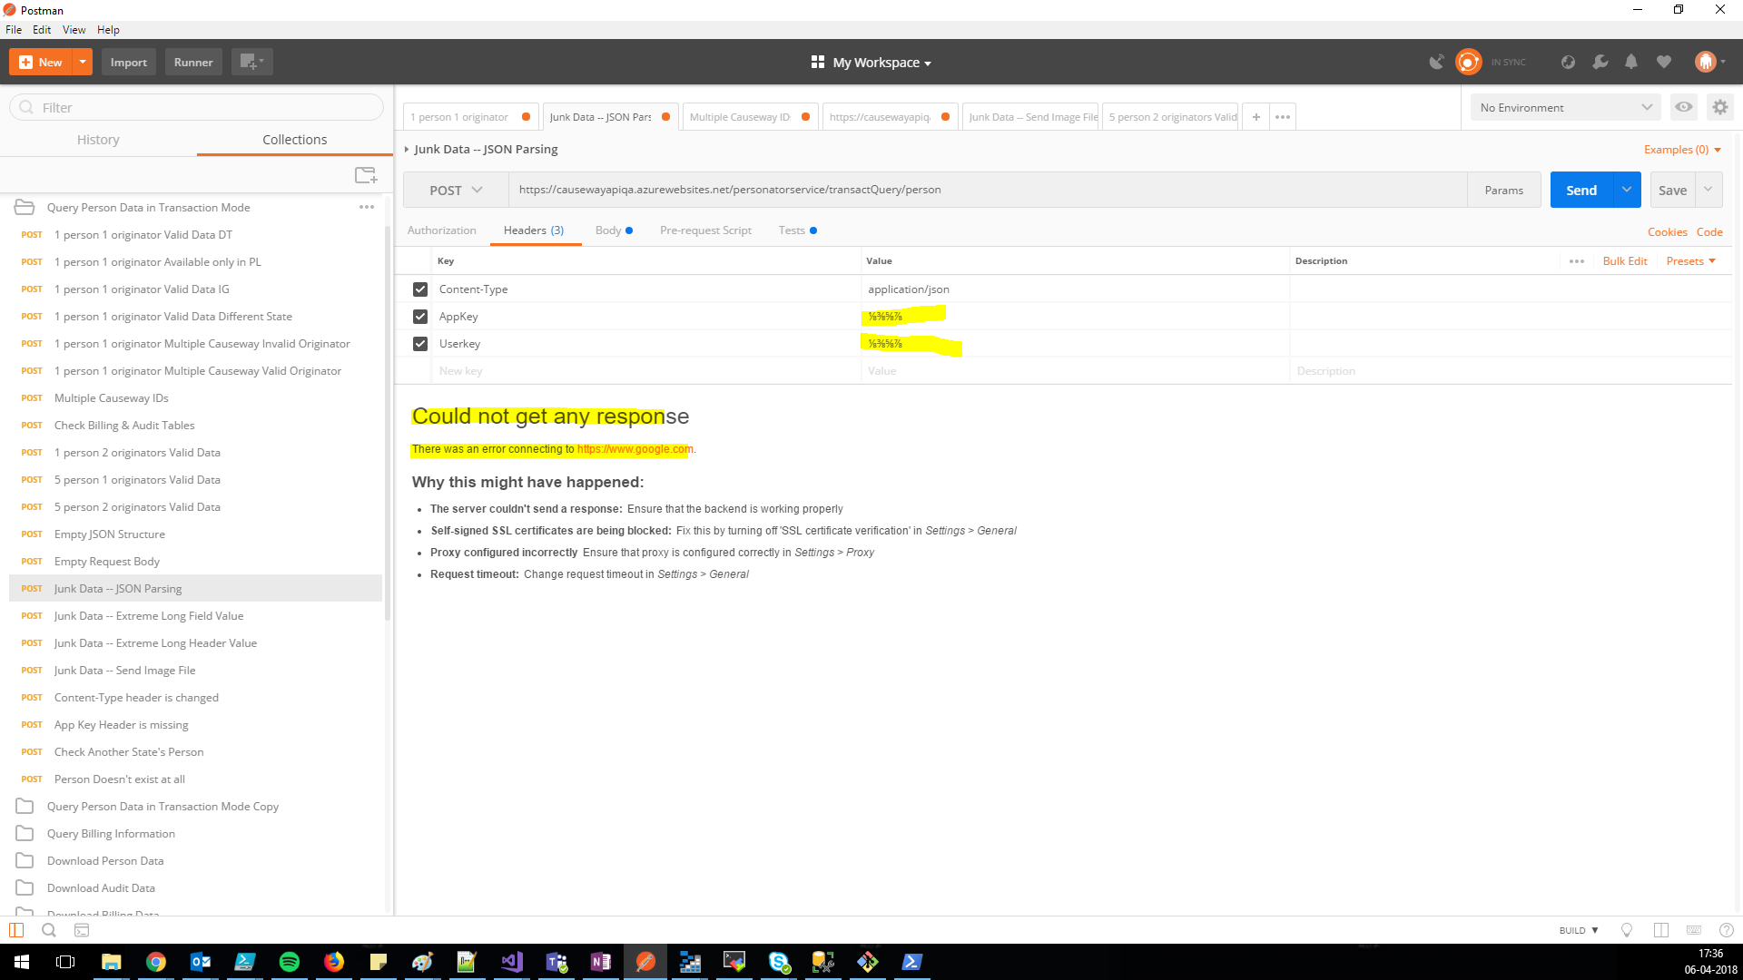Image resolution: width=1743 pixels, height=980 pixels.
Task: Open the View menu
Action: click(74, 29)
